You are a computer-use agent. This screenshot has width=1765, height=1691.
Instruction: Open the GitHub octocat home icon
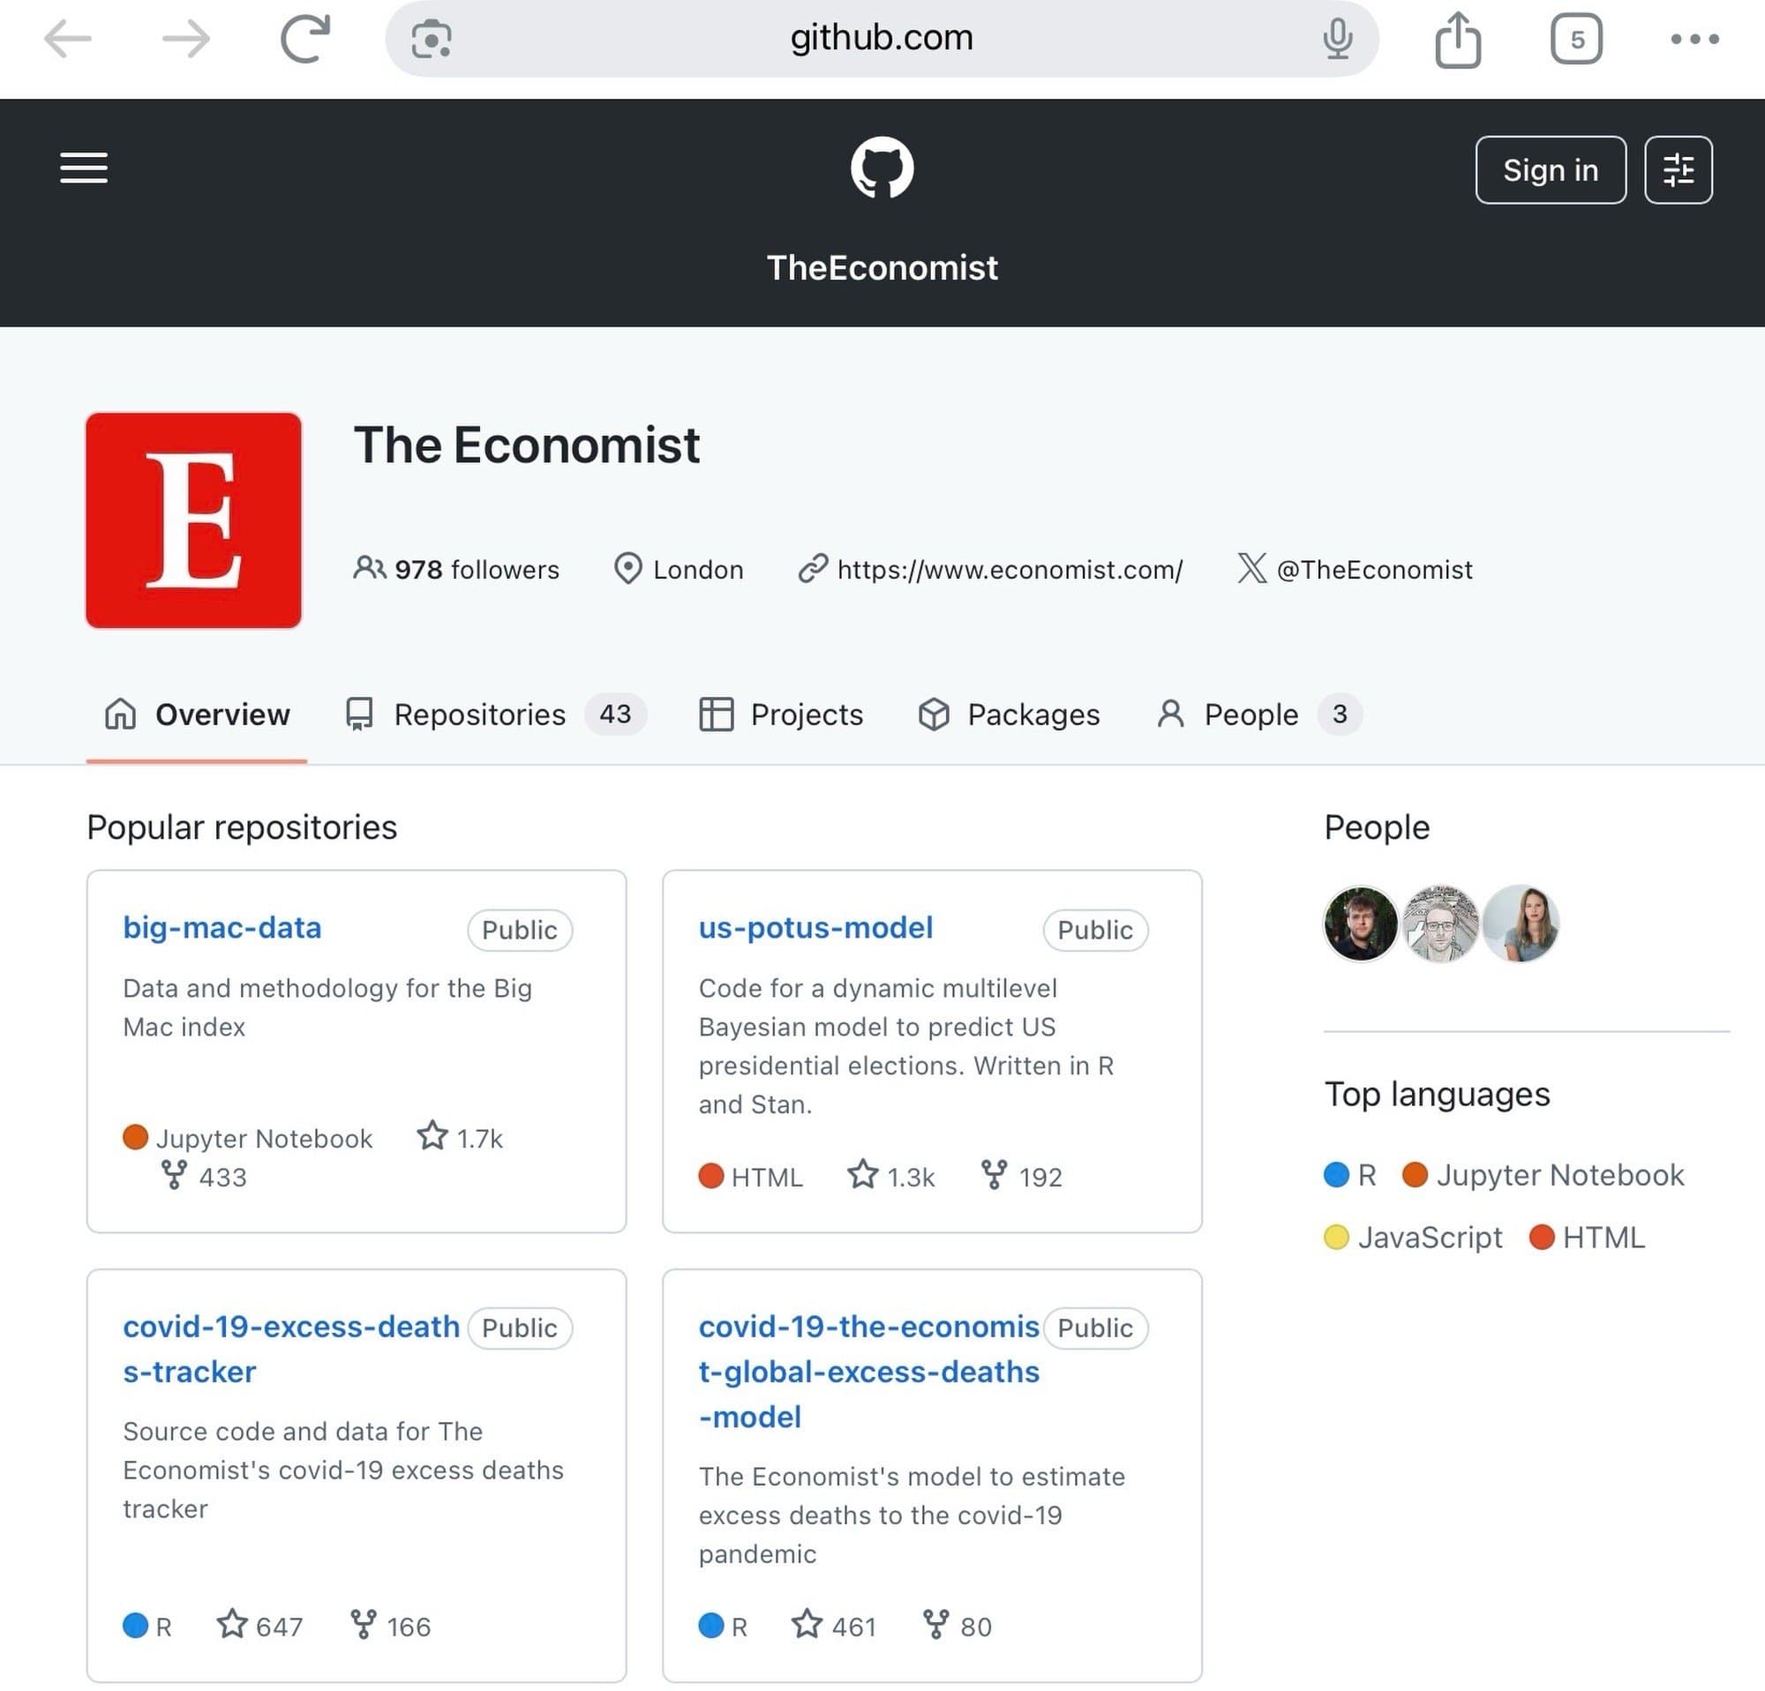tap(882, 168)
